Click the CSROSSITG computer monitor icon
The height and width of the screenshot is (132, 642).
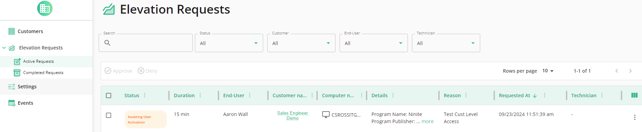pyautogui.click(x=326, y=115)
